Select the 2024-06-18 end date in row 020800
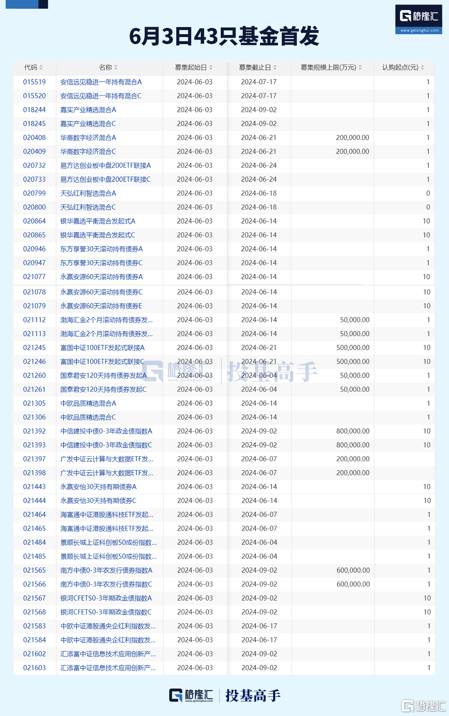Screen dimensions: 449x716 click(259, 207)
